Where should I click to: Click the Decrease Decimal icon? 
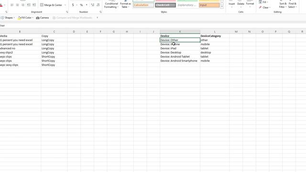click(x=98, y=5)
